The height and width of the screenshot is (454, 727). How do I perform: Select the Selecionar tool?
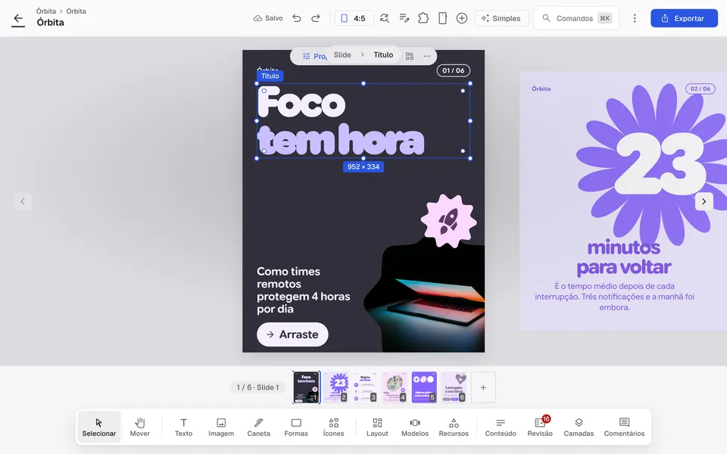point(98,427)
